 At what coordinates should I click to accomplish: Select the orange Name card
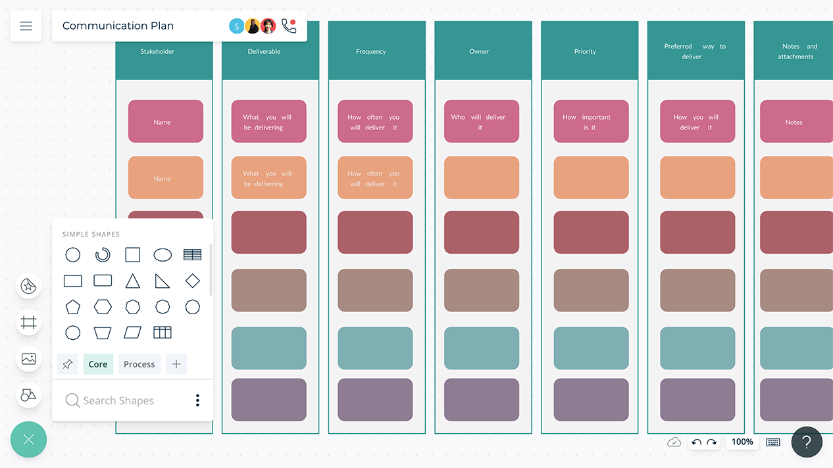[166, 178]
